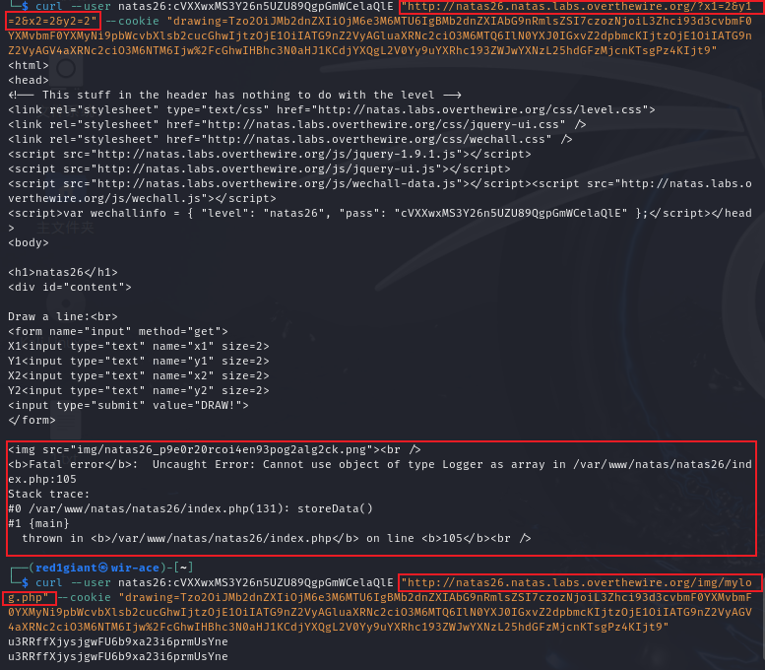Screen dimensions: 765x670
Task: Click the first command's natas26 URL text
Action: (x=576, y=6)
